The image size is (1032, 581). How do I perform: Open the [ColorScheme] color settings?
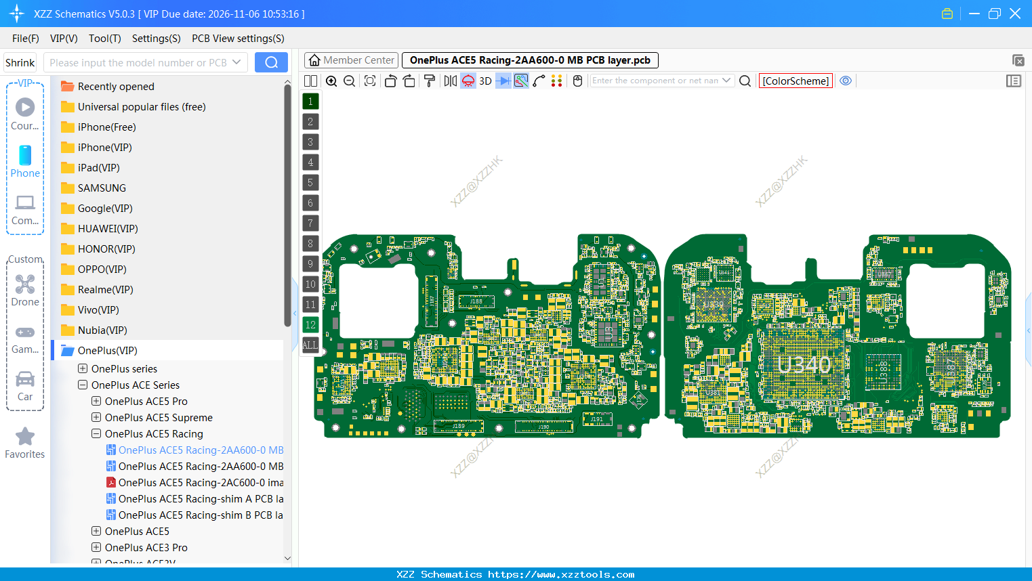[x=796, y=81]
